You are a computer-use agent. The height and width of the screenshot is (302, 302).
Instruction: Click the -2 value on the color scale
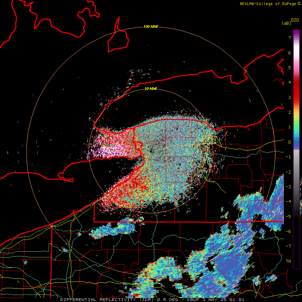coord(288,172)
